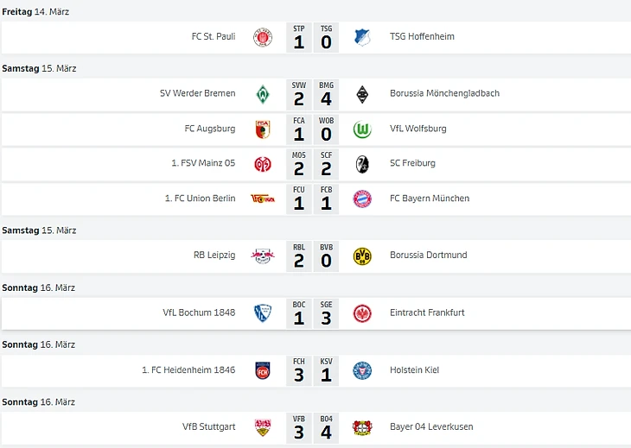Click the STP 1 score box
This screenshot has width=631, height=448.
point(298,38)
